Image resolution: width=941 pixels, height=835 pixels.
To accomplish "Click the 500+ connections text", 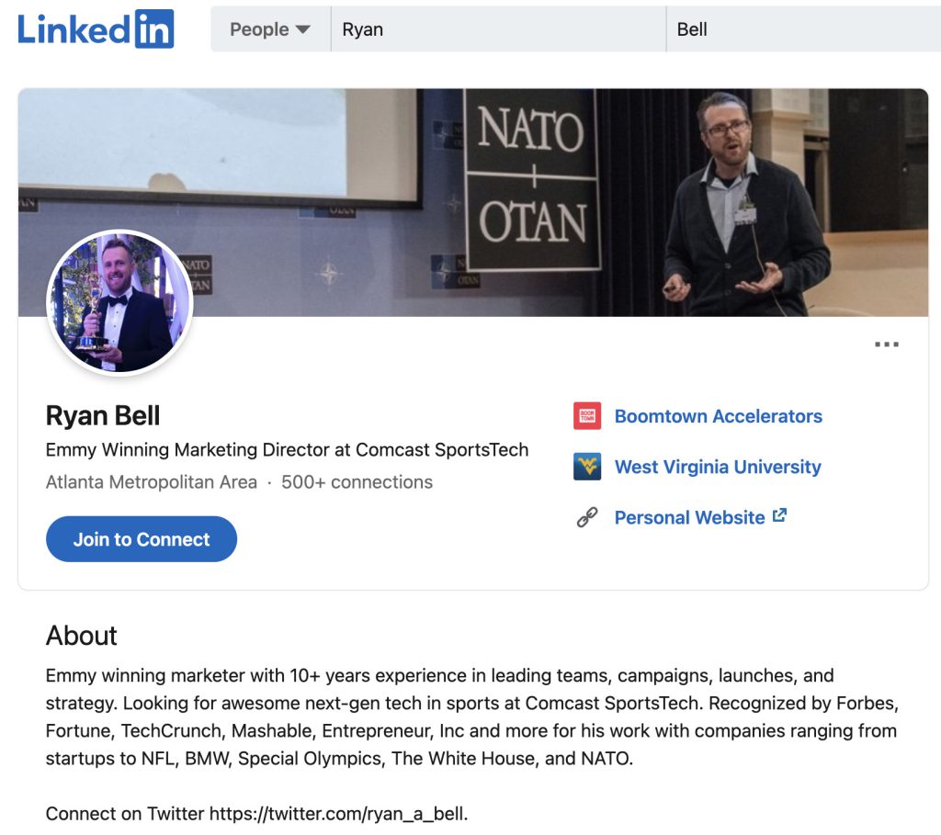I will coord(357,482).
